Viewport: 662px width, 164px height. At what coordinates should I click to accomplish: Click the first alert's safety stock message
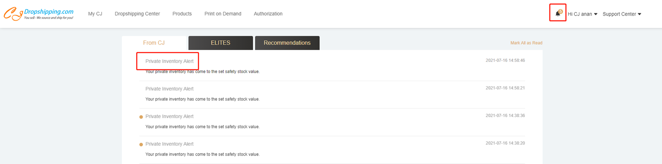click(x=202, y=72)
